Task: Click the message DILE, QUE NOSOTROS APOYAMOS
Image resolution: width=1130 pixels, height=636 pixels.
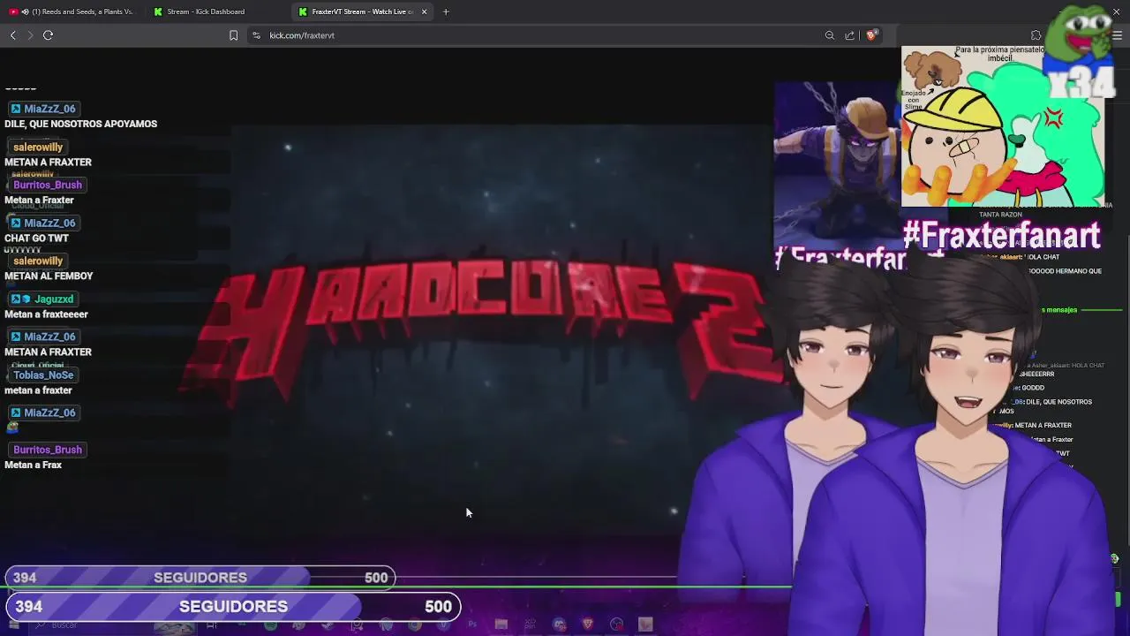Action: click(80, 124)
